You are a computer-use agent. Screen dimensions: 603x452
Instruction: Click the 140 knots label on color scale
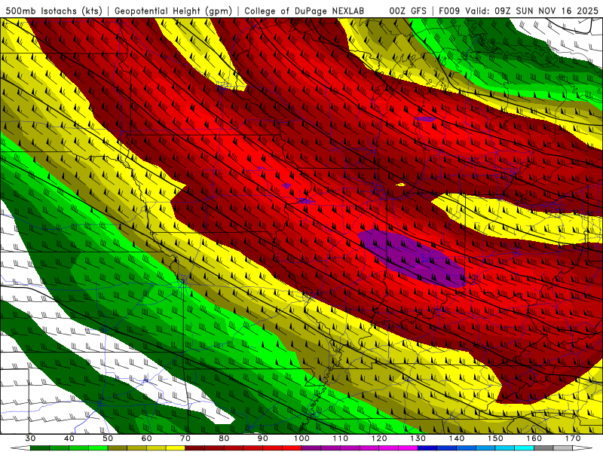[x=457, y=438]
